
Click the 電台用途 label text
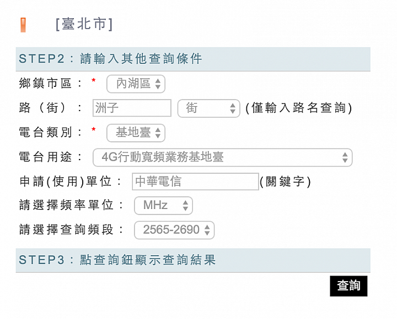(46, 157)
